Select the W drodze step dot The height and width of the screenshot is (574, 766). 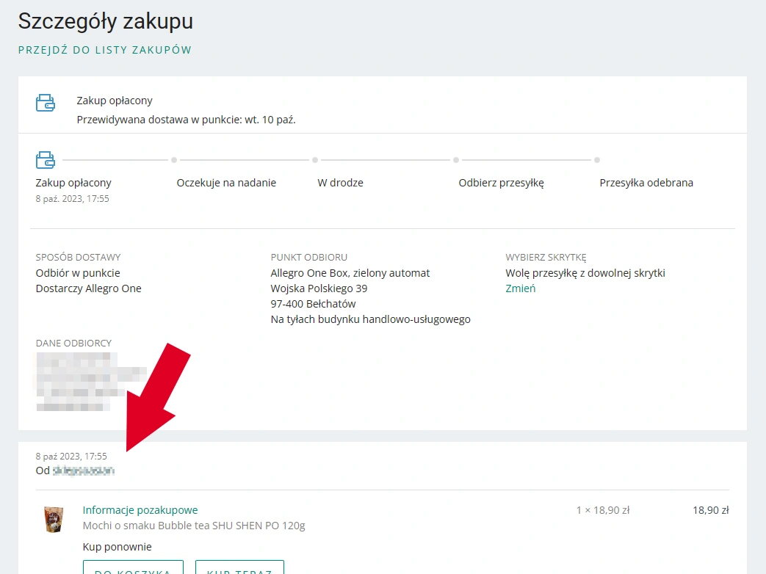click(x=315, y=160)
